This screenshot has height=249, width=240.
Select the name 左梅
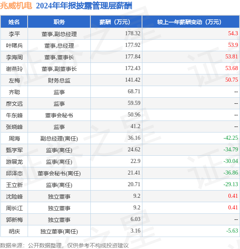(x=14, y=80)
